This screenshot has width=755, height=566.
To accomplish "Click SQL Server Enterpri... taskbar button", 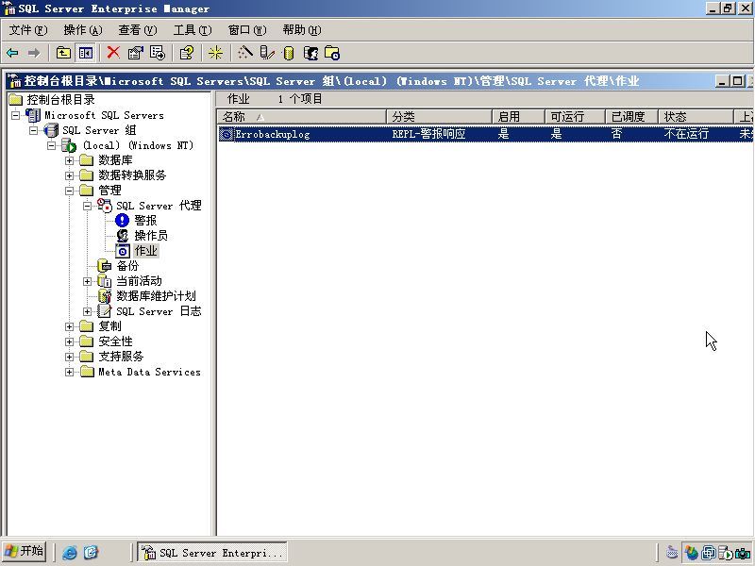I will tap(212, 552).
